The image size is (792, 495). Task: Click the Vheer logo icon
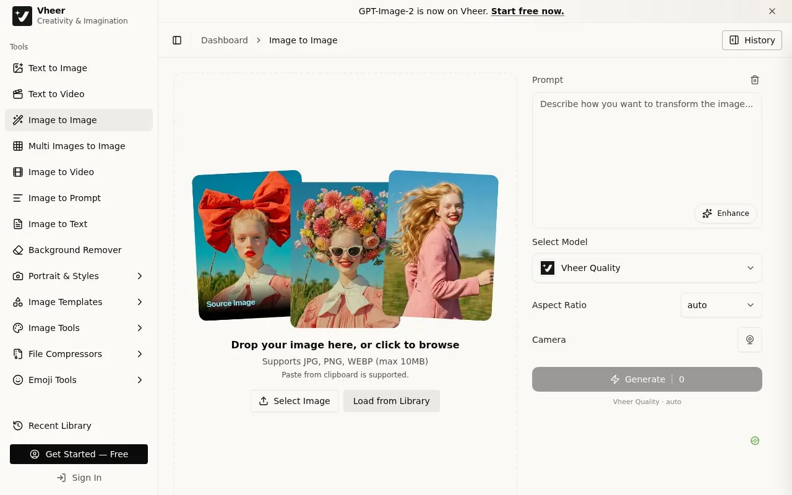tap(22, 16)
